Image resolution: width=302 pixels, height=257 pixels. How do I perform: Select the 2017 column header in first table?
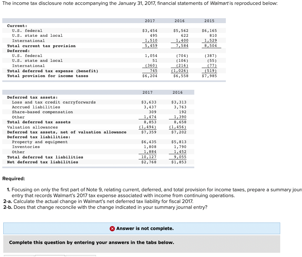click(149, 21)
